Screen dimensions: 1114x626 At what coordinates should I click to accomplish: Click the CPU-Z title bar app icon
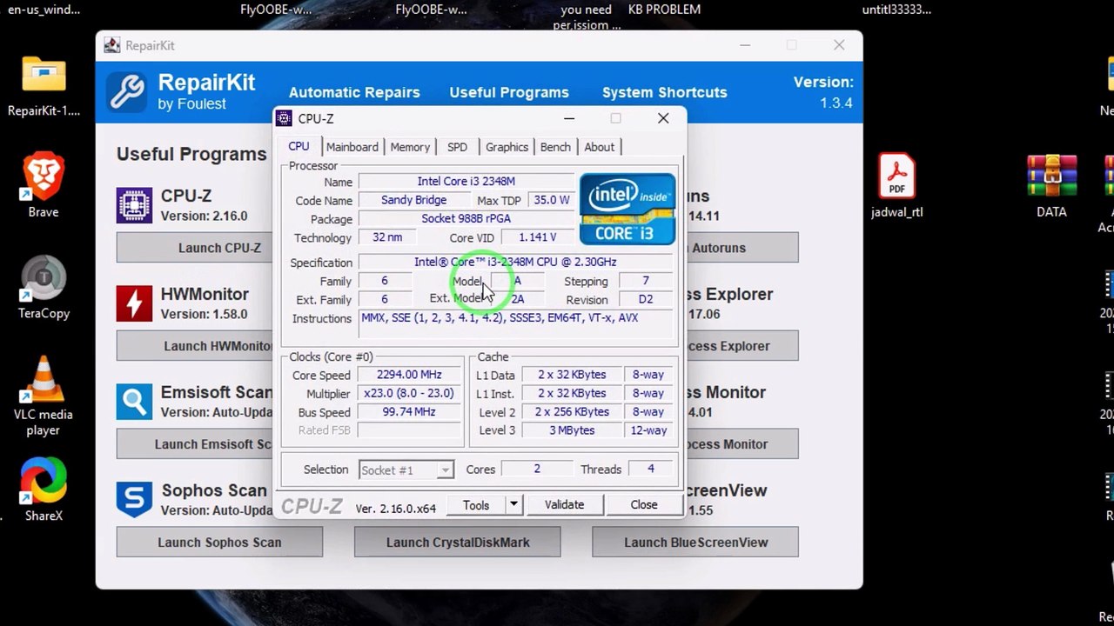point(284,118)
